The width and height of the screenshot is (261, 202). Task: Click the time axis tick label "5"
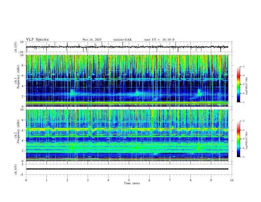coord(129,180)
